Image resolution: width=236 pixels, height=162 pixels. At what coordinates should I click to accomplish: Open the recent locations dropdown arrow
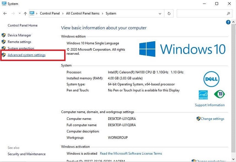[20, 13]
